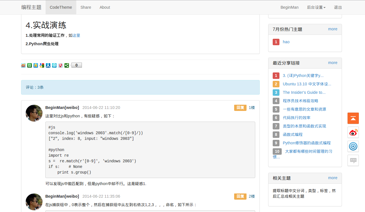This screenshot has width=365, height=212.
Task: Open more for 最近分享链接
Action: pos(333,63)
